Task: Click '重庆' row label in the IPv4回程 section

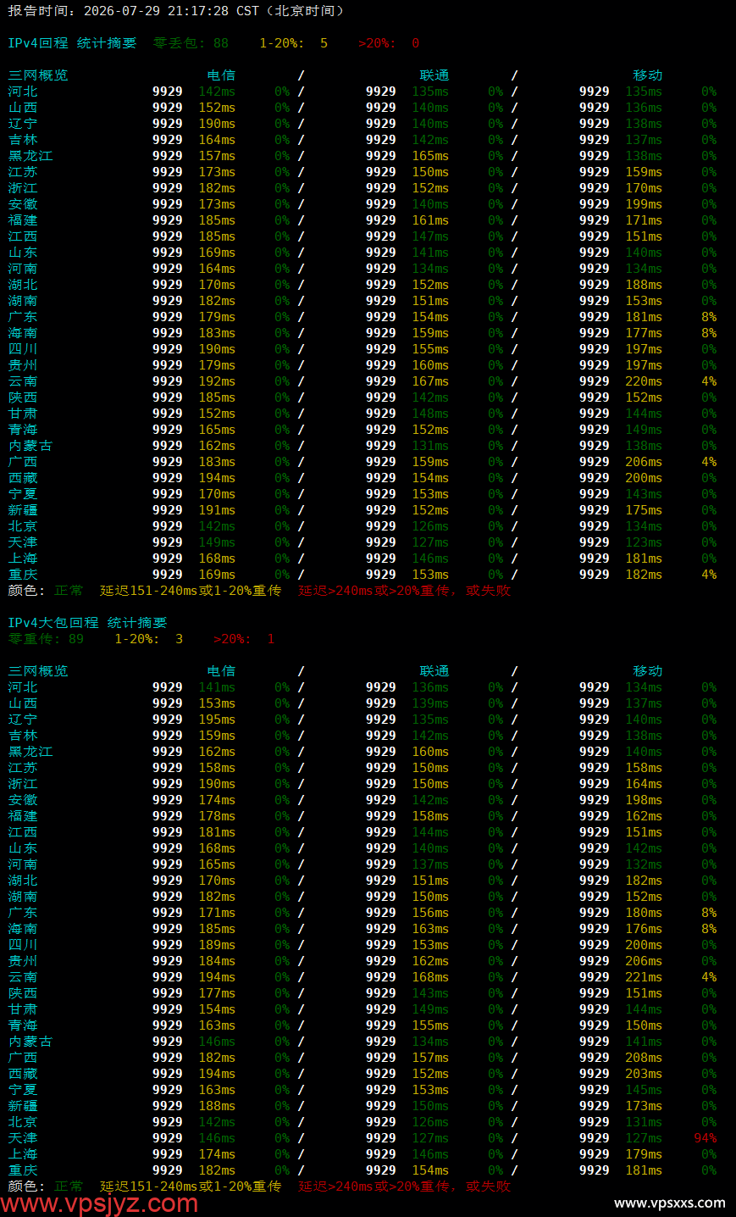Action: pyautogui.click(x=23, y=575)
